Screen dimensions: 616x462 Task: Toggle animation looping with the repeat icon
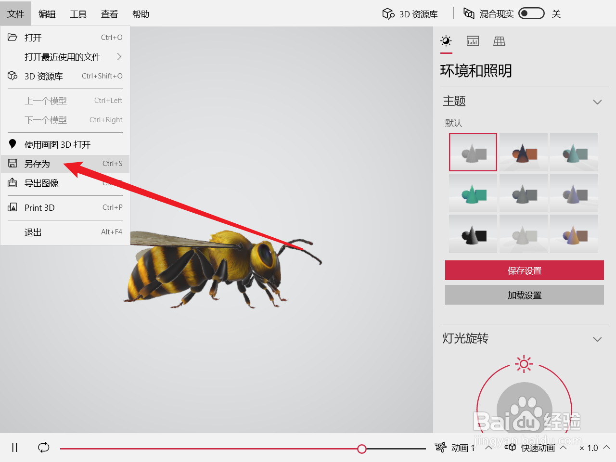pyautogui.click(x=43, y=448)
